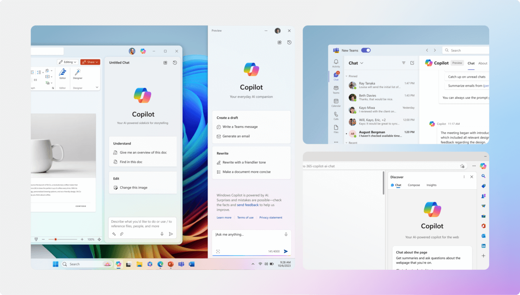Open the 'send feedback' link
This screenshot has height=295, width=520.
pos(248,205)
